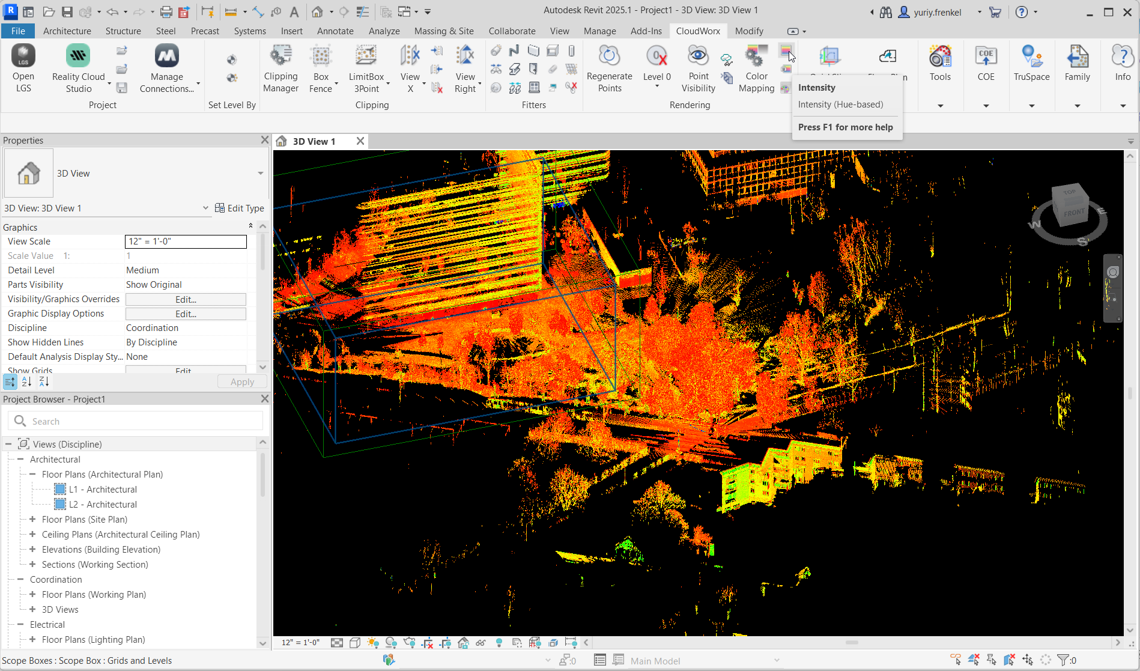Viewport: 1140px width, 671px height.
Task: Toggle crop view in view control bar
Action: point(427,643)
